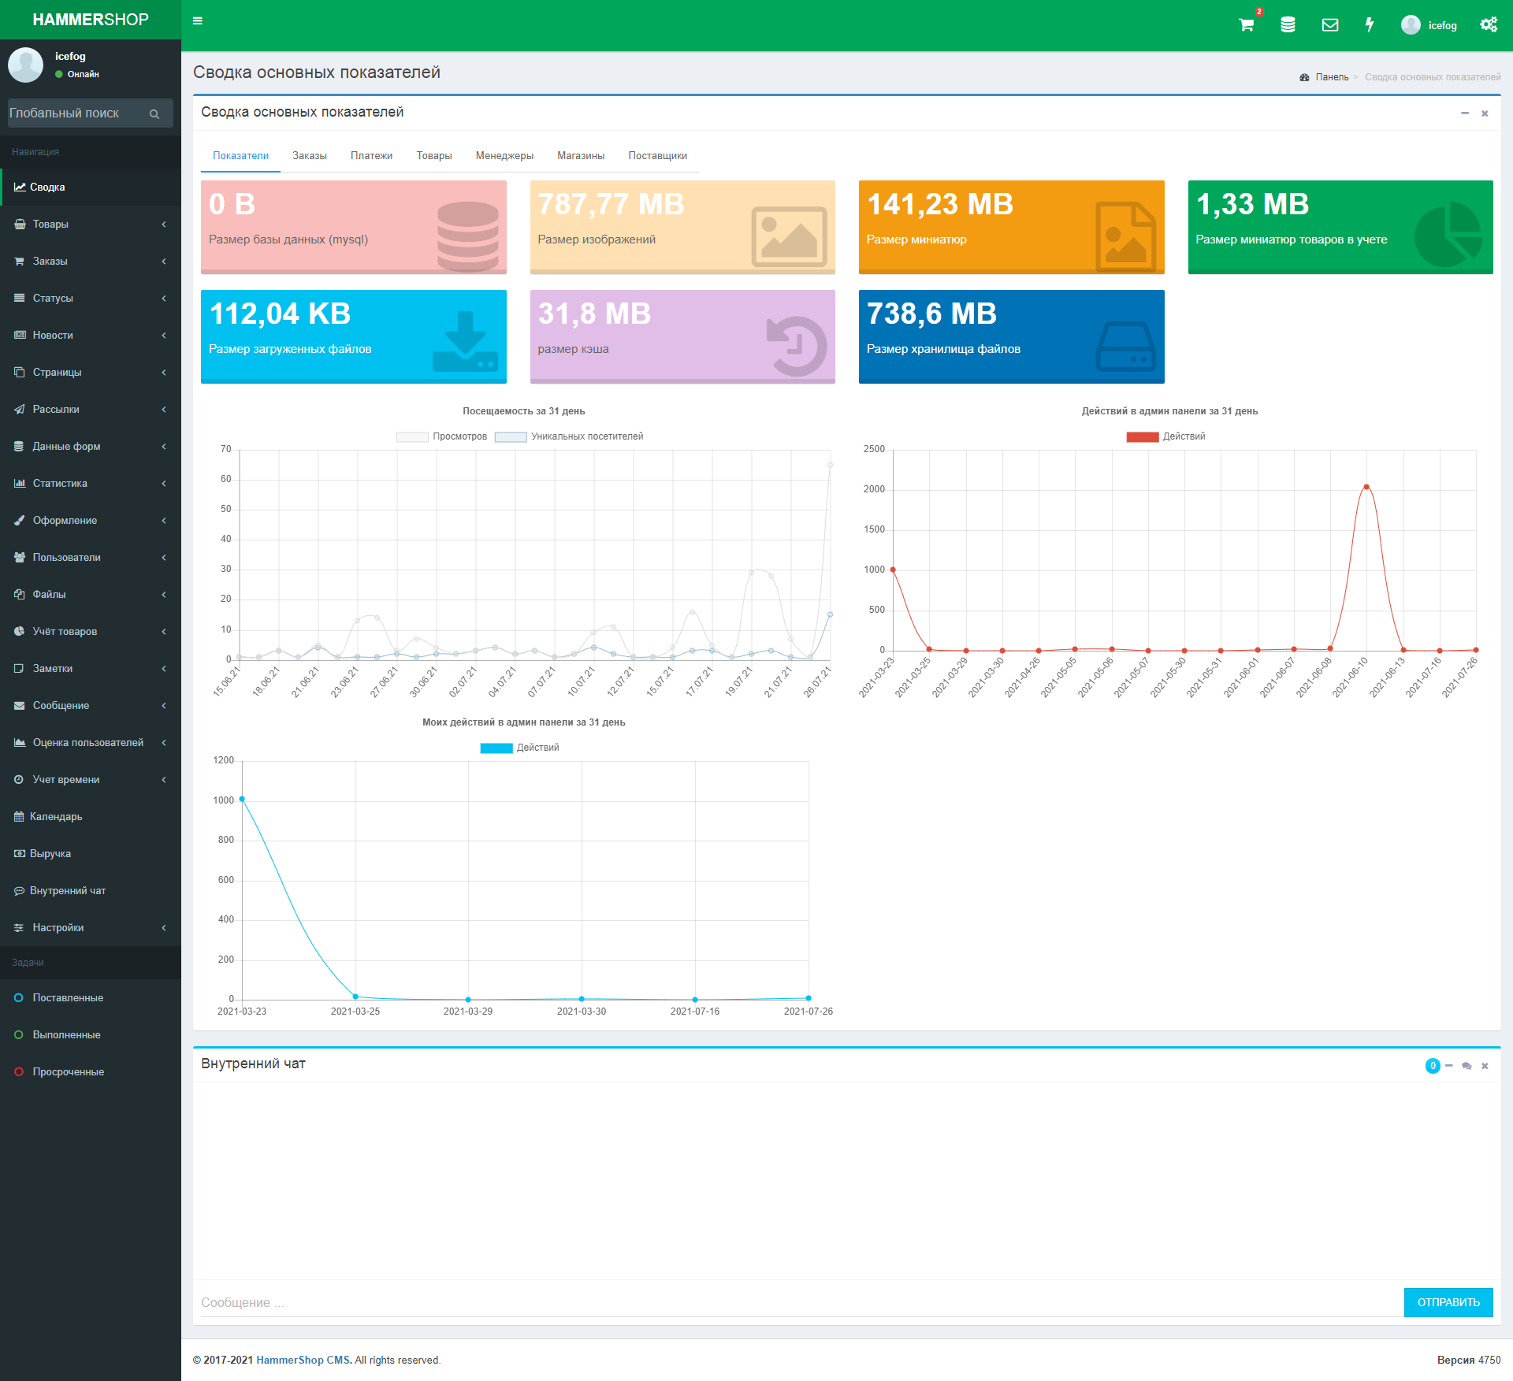Open the shopping cart icon in header
The height and width of the screenshot is (1381, 1513).
(x=1246, y=25)
